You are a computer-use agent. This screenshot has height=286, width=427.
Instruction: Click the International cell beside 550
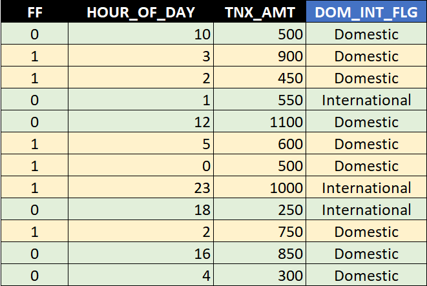point(366,99)
